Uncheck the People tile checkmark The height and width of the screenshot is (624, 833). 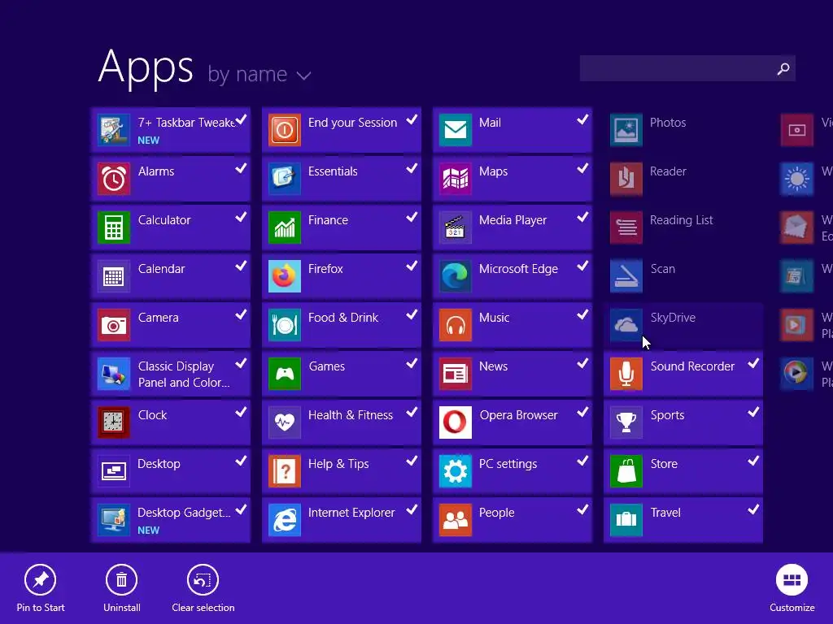[582, 510]
